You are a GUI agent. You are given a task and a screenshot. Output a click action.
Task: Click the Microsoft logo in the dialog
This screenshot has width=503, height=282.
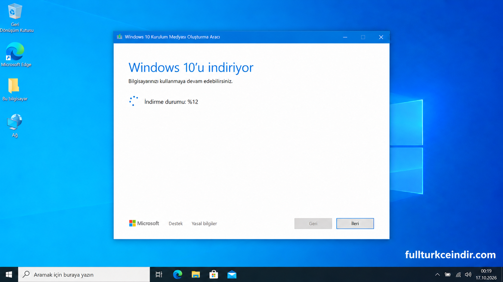click(144, 223)
